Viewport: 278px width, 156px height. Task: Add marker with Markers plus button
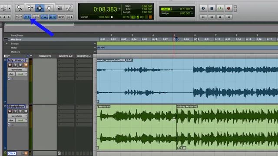pyautogui.click(x=95, y=52)
